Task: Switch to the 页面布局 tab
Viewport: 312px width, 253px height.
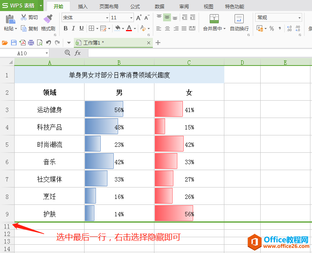Action: (x=109, y=7)
